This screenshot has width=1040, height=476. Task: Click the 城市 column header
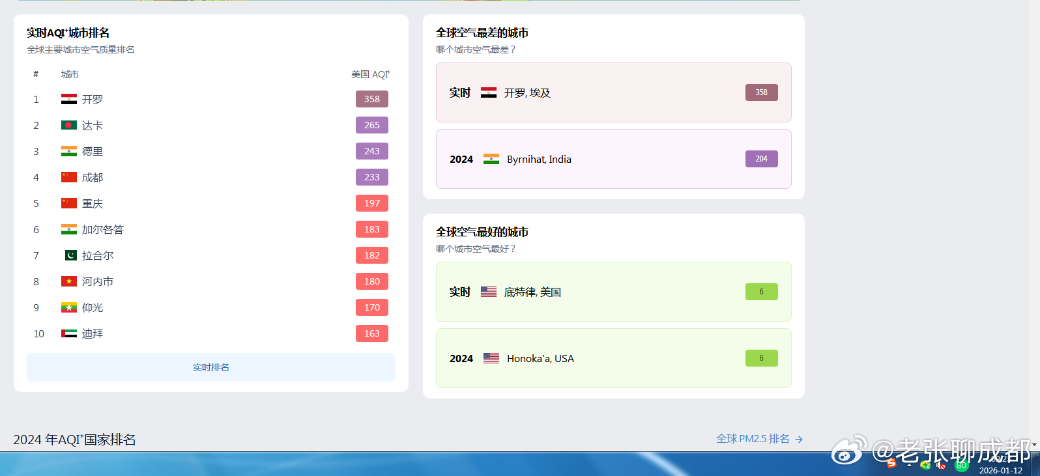70,74
